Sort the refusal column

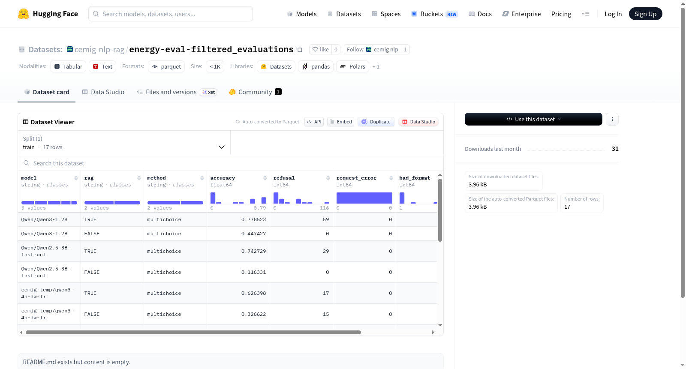point(328,178)
